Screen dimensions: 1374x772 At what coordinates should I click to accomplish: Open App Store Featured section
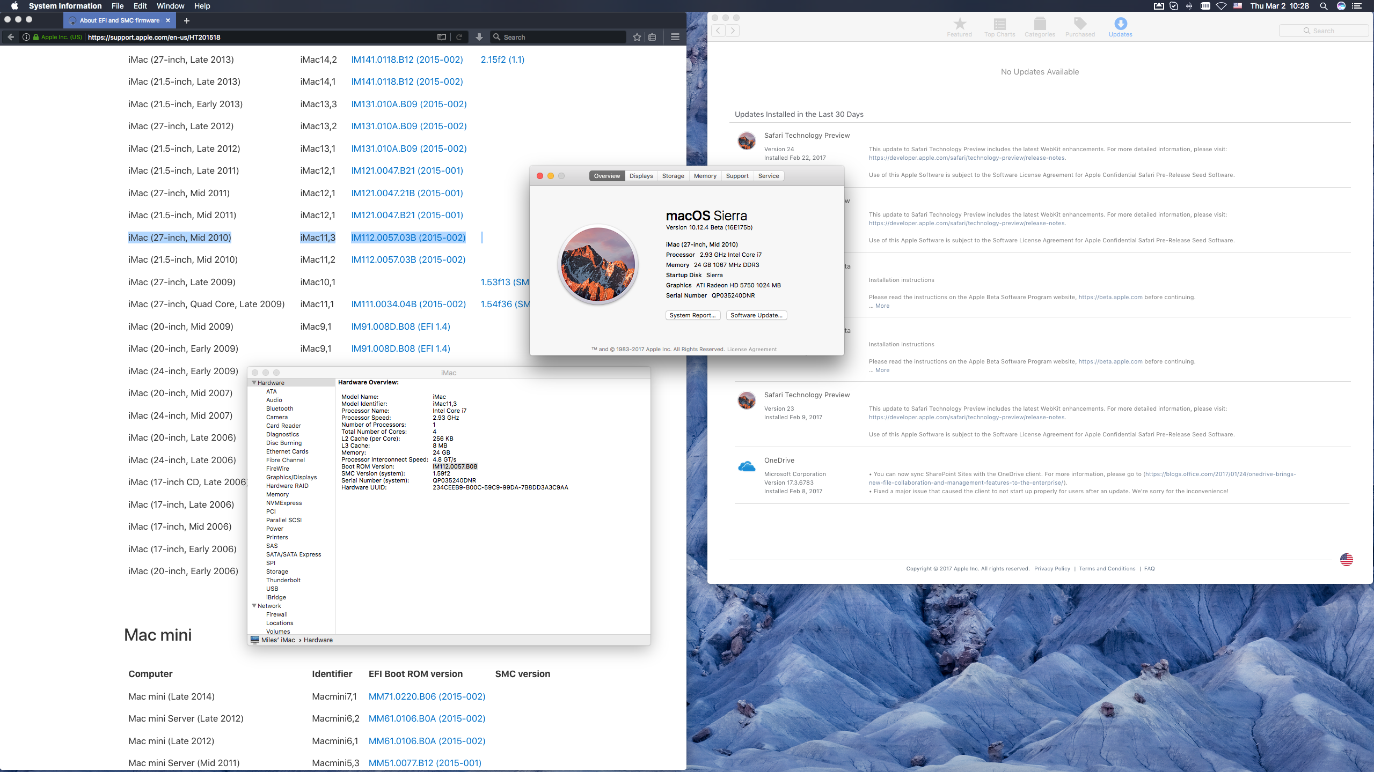pos(959,27)
